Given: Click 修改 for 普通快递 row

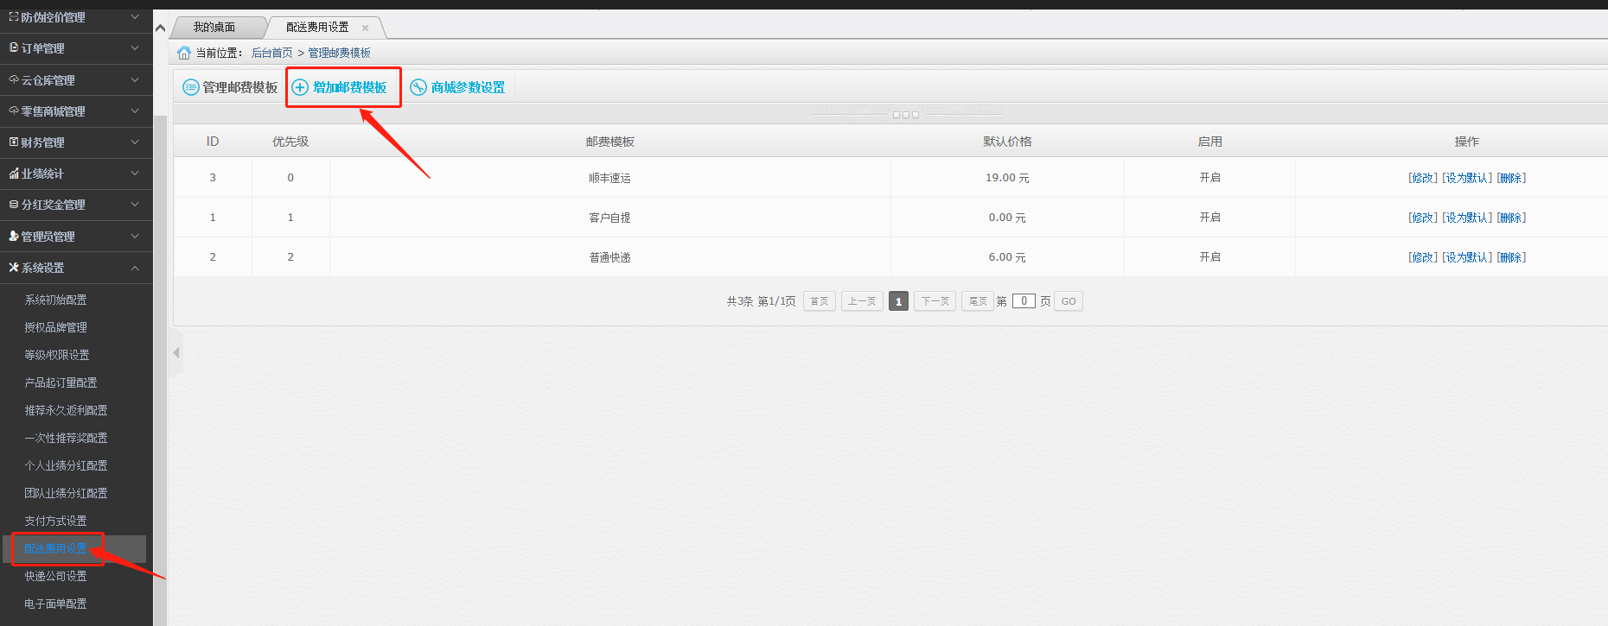Looking at the screenshot, I should 1423,257.
